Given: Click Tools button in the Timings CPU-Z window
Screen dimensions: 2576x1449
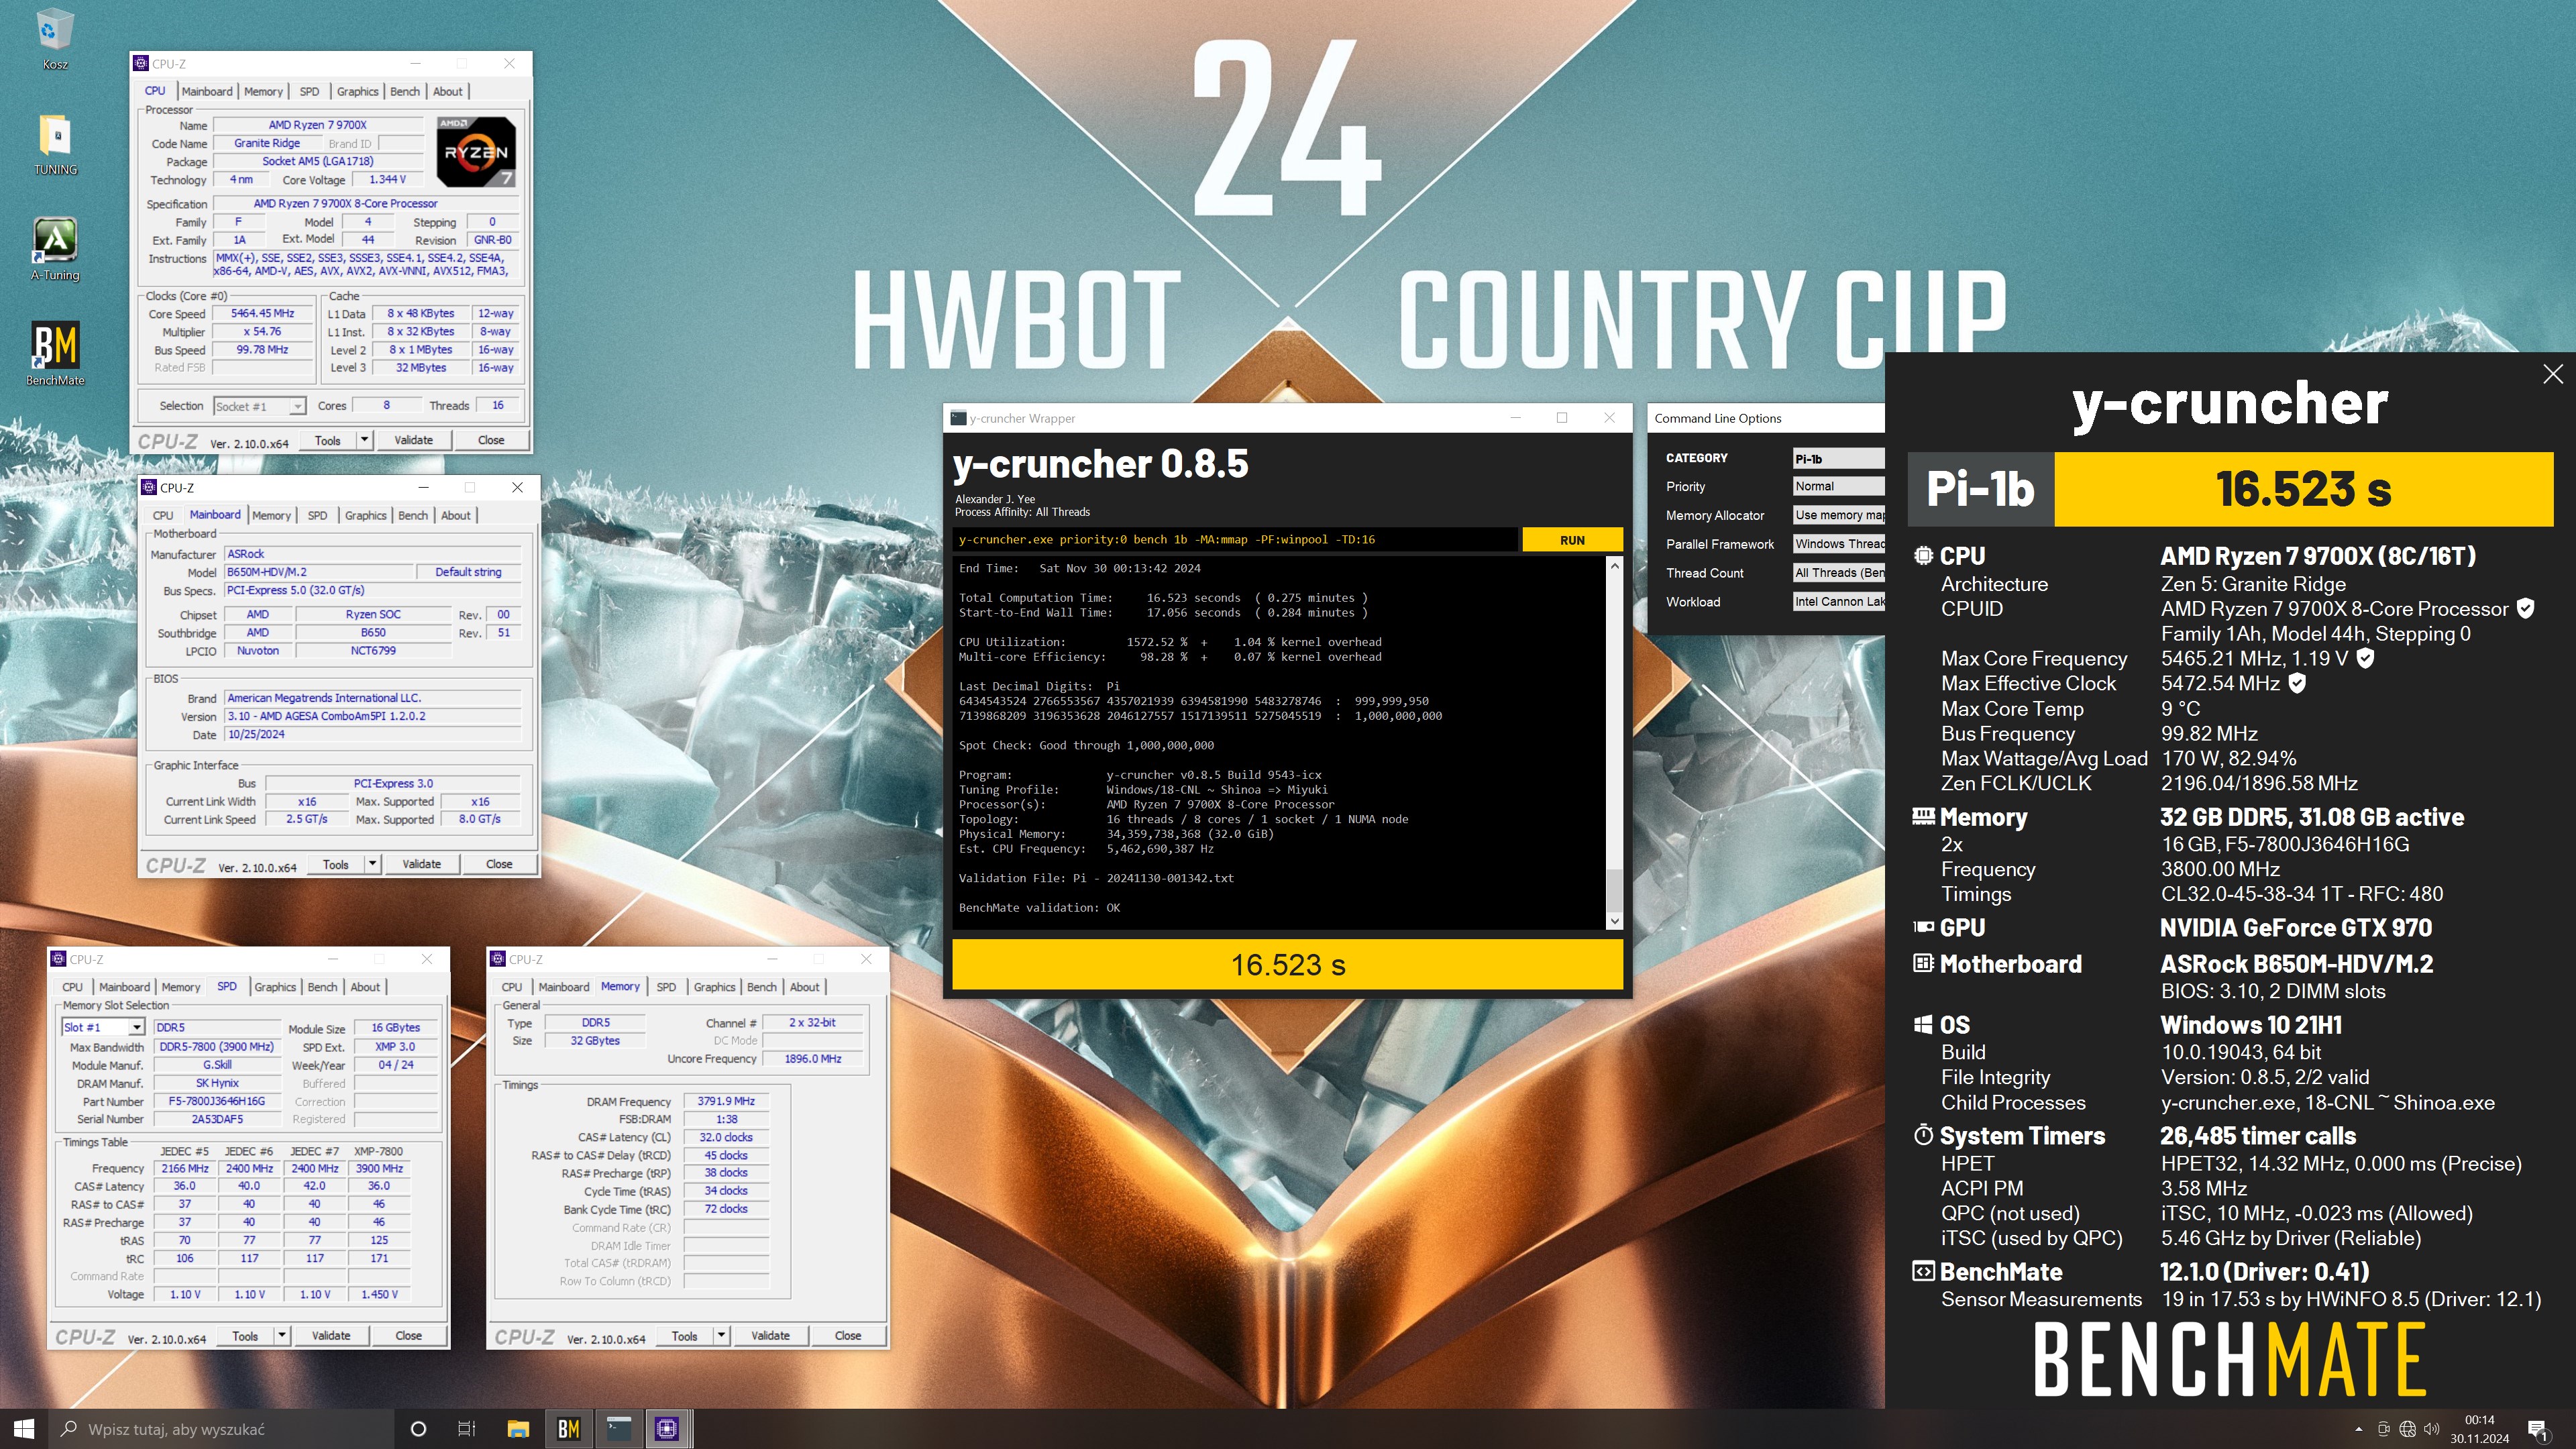Looking at the screenshot, I should click(x=685, y=1336).
